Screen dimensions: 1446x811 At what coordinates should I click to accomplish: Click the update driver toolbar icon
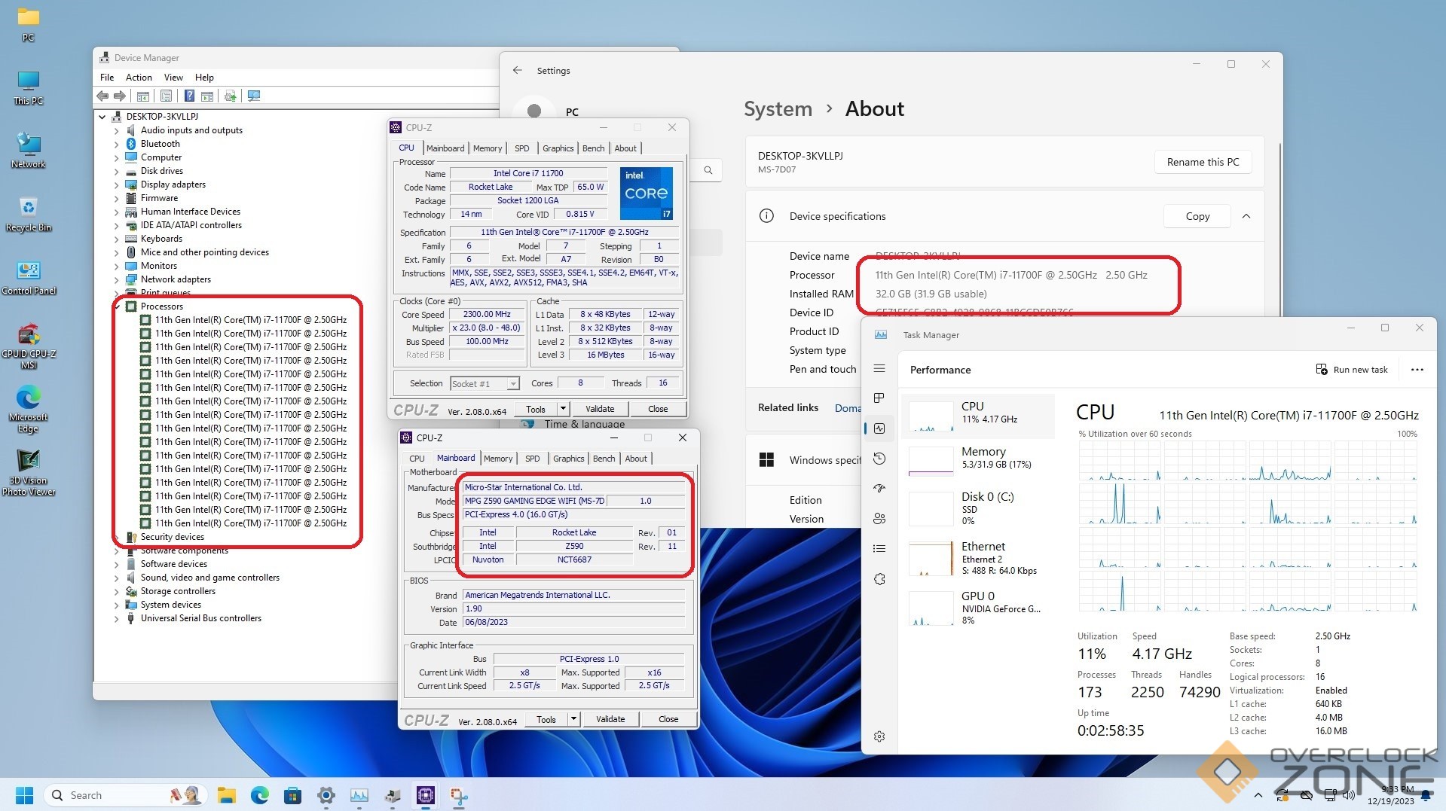(x=231, y=96)
